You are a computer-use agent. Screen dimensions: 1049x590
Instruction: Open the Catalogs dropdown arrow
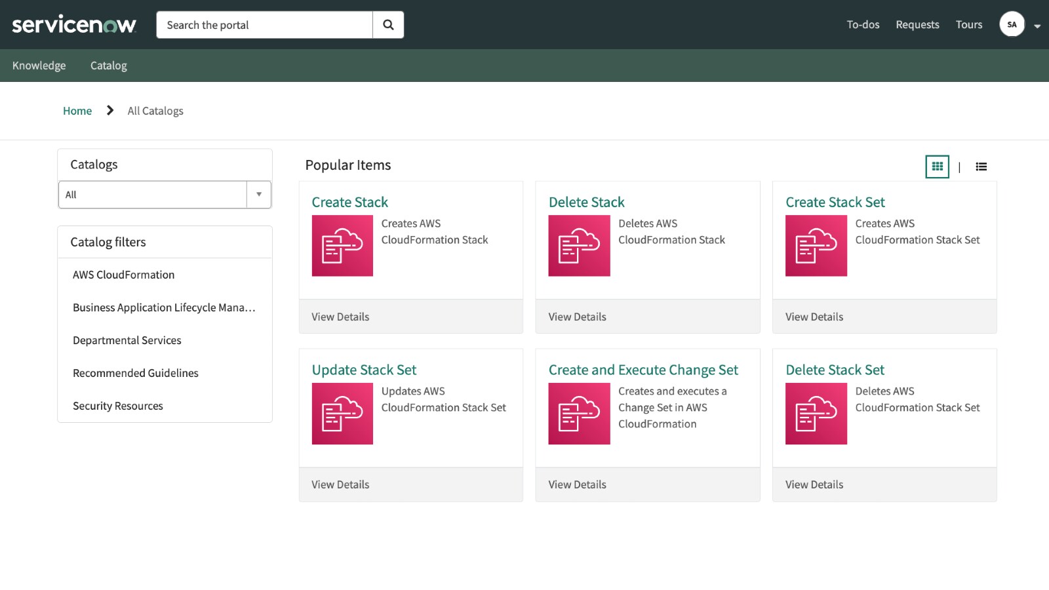pos(259,195)
